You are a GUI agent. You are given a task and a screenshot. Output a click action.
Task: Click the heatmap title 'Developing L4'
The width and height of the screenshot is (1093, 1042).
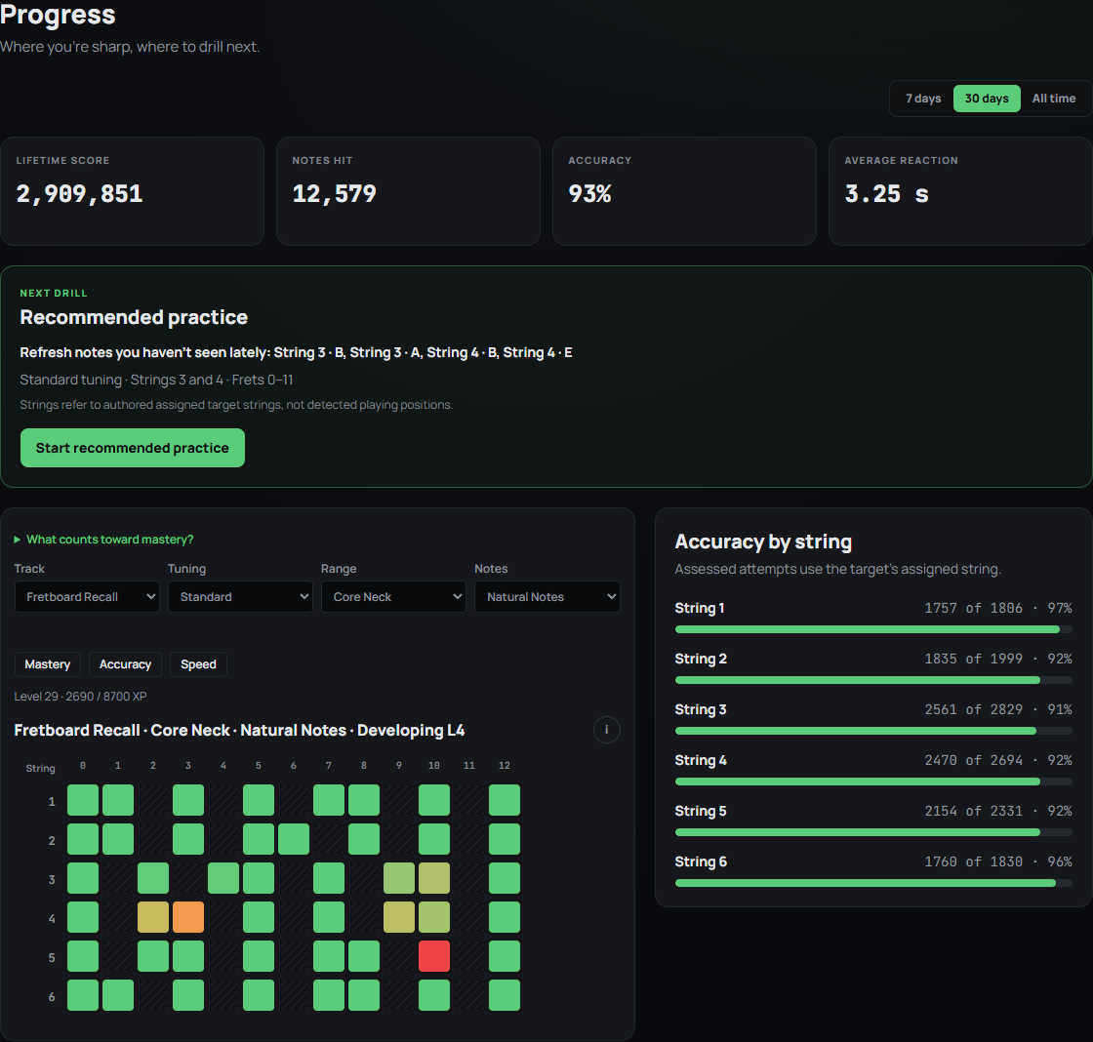(411, 731)
